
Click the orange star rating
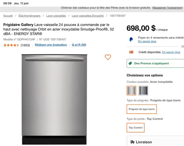click(11, 45)
